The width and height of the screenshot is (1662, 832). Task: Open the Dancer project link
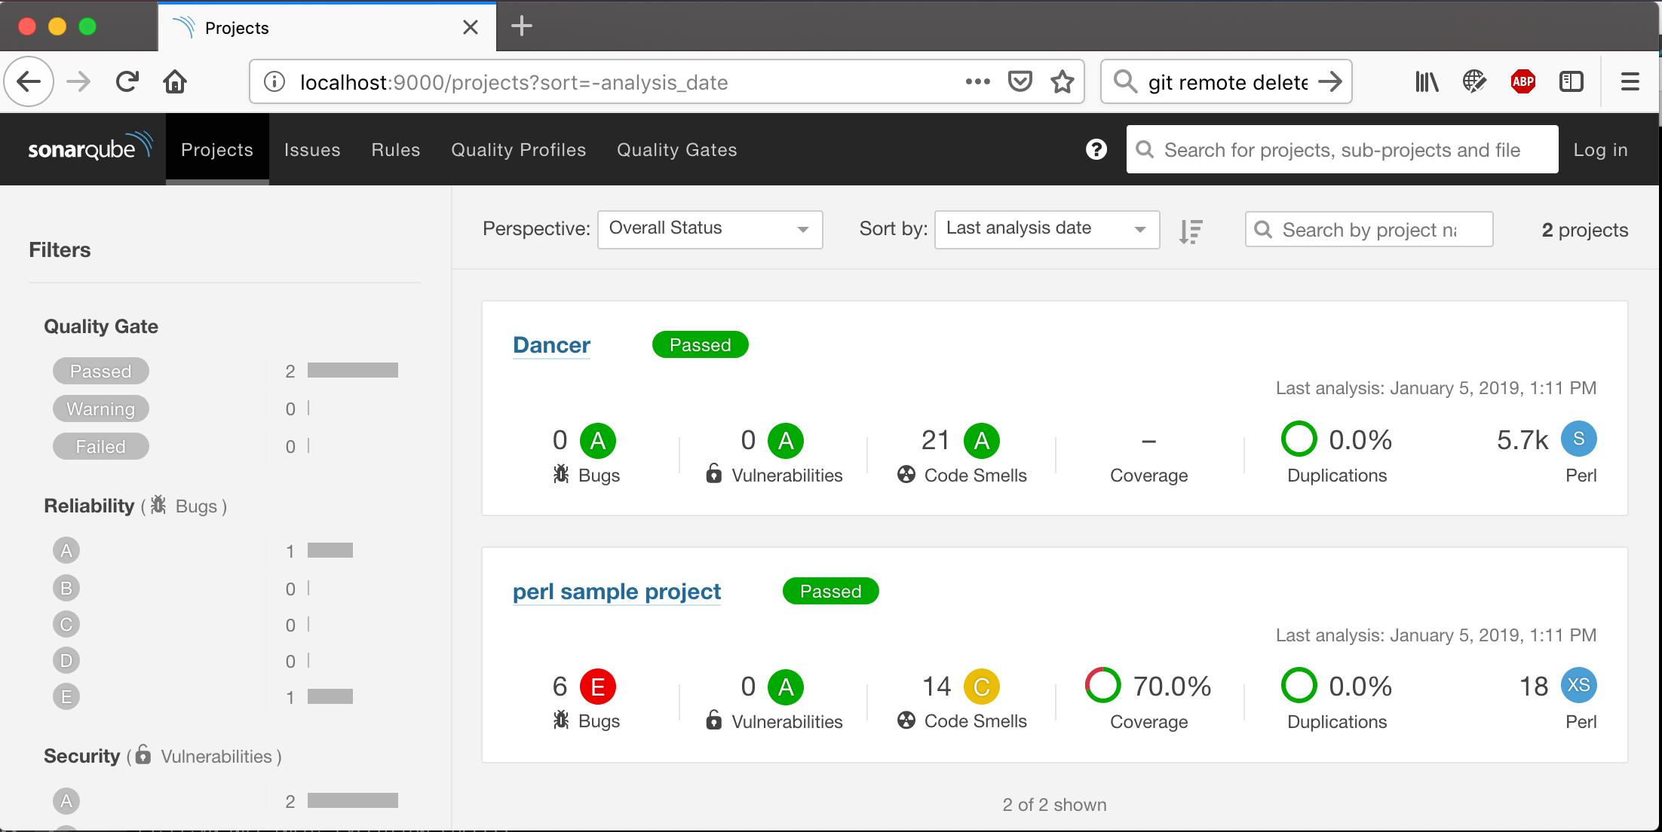pyautogui.click(x=551, y=345)
